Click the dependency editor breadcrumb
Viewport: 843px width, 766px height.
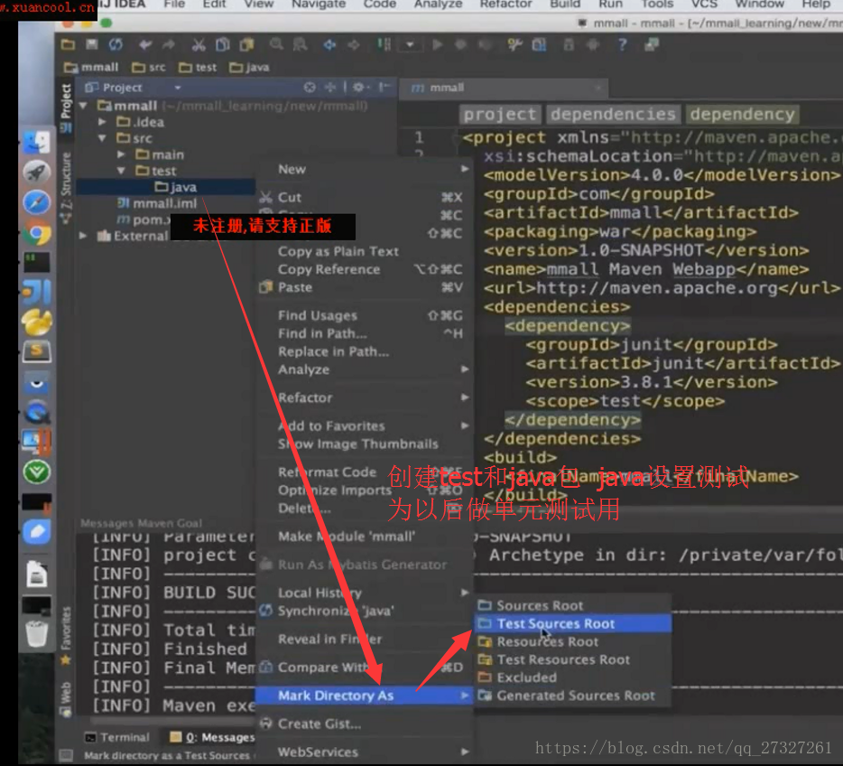click(x=743, y=114)
